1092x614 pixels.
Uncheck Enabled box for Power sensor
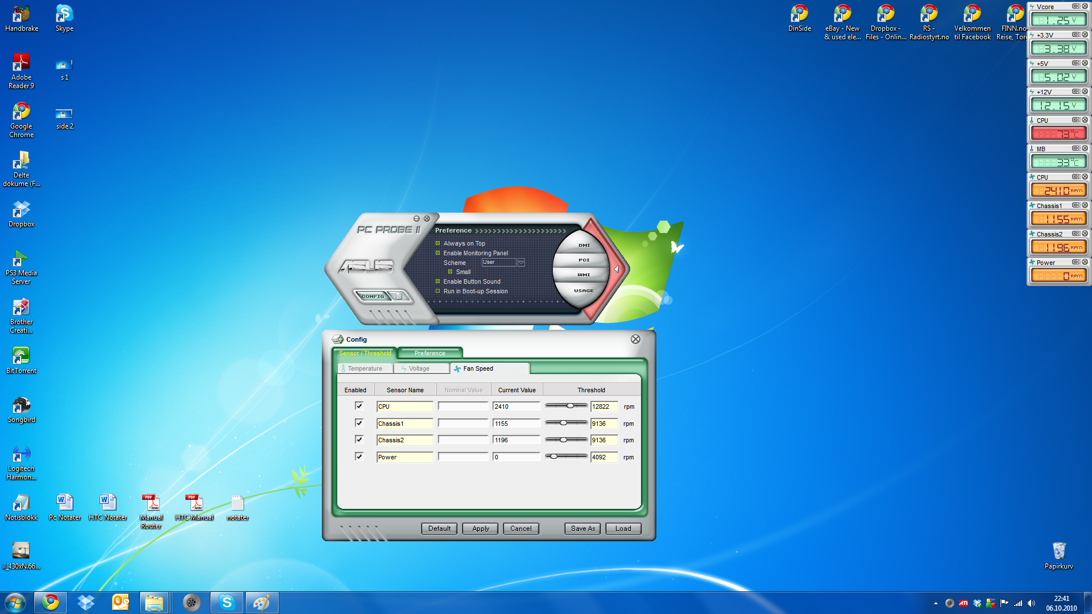click(x=359, y=457)
